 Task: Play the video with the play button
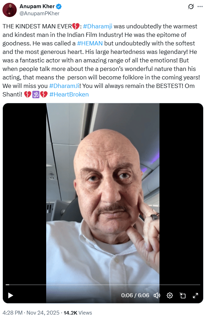coord(11,295)
